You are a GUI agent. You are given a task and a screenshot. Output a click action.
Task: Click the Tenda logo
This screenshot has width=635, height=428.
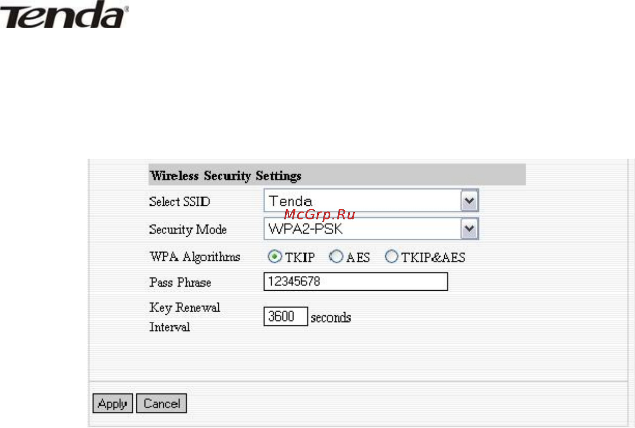64,14
